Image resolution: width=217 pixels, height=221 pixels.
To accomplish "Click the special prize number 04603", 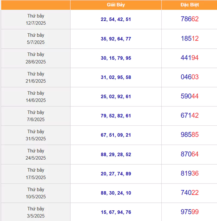I will click(190, 77).
